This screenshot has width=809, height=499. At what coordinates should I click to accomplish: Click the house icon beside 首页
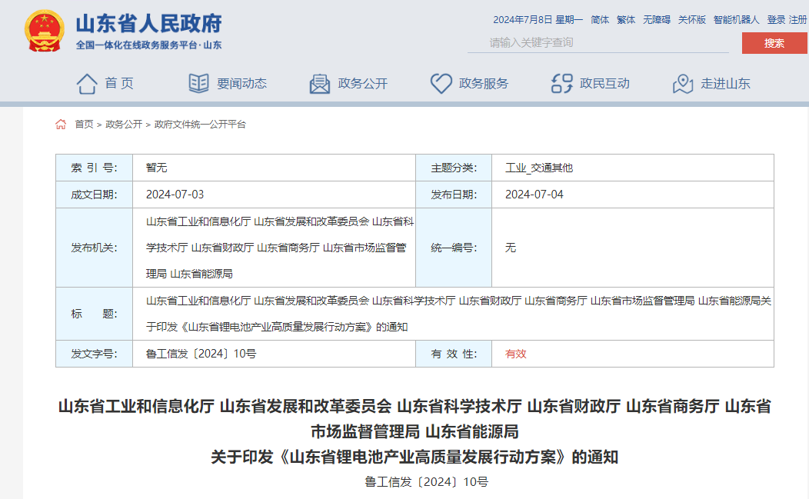pyautogui.click(x=87, y=84)
